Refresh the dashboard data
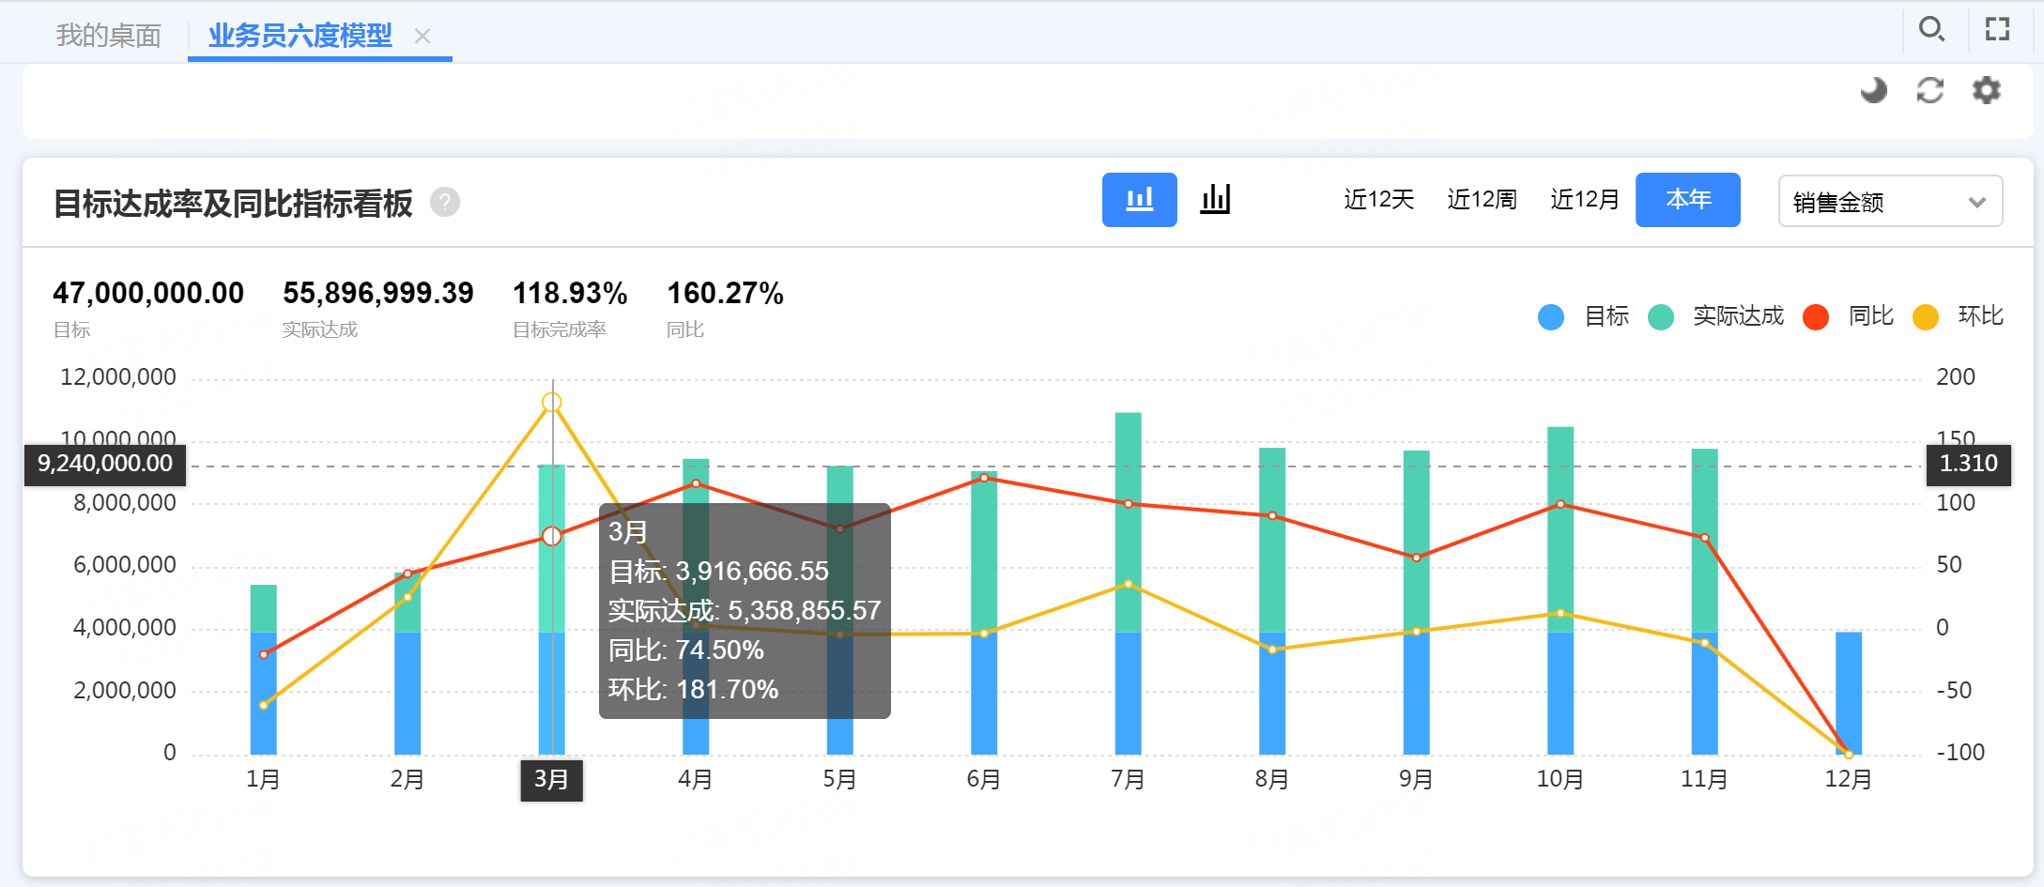Screen dimensions: 2044x887 [1930, 90]
